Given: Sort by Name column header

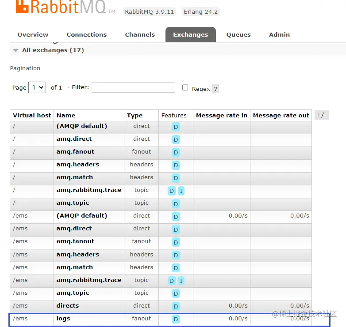Looking at the screenshot, I should coord(66,115).
